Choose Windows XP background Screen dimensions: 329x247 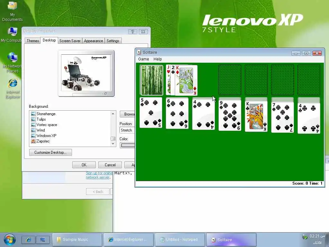pyautogui.click(x=46, y=136)
